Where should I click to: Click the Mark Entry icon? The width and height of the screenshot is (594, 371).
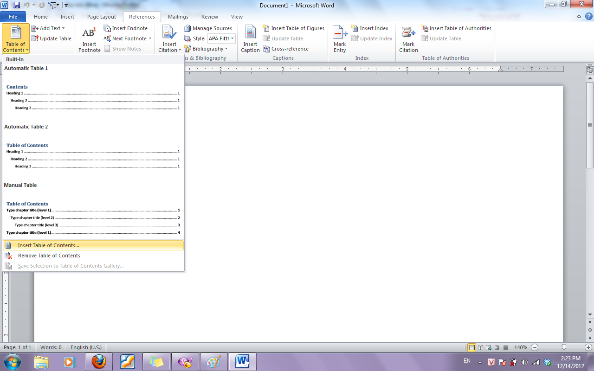point(340,39)
